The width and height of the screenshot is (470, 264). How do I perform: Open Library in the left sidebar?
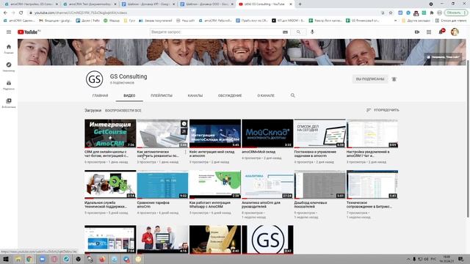(x=9, y=103)
